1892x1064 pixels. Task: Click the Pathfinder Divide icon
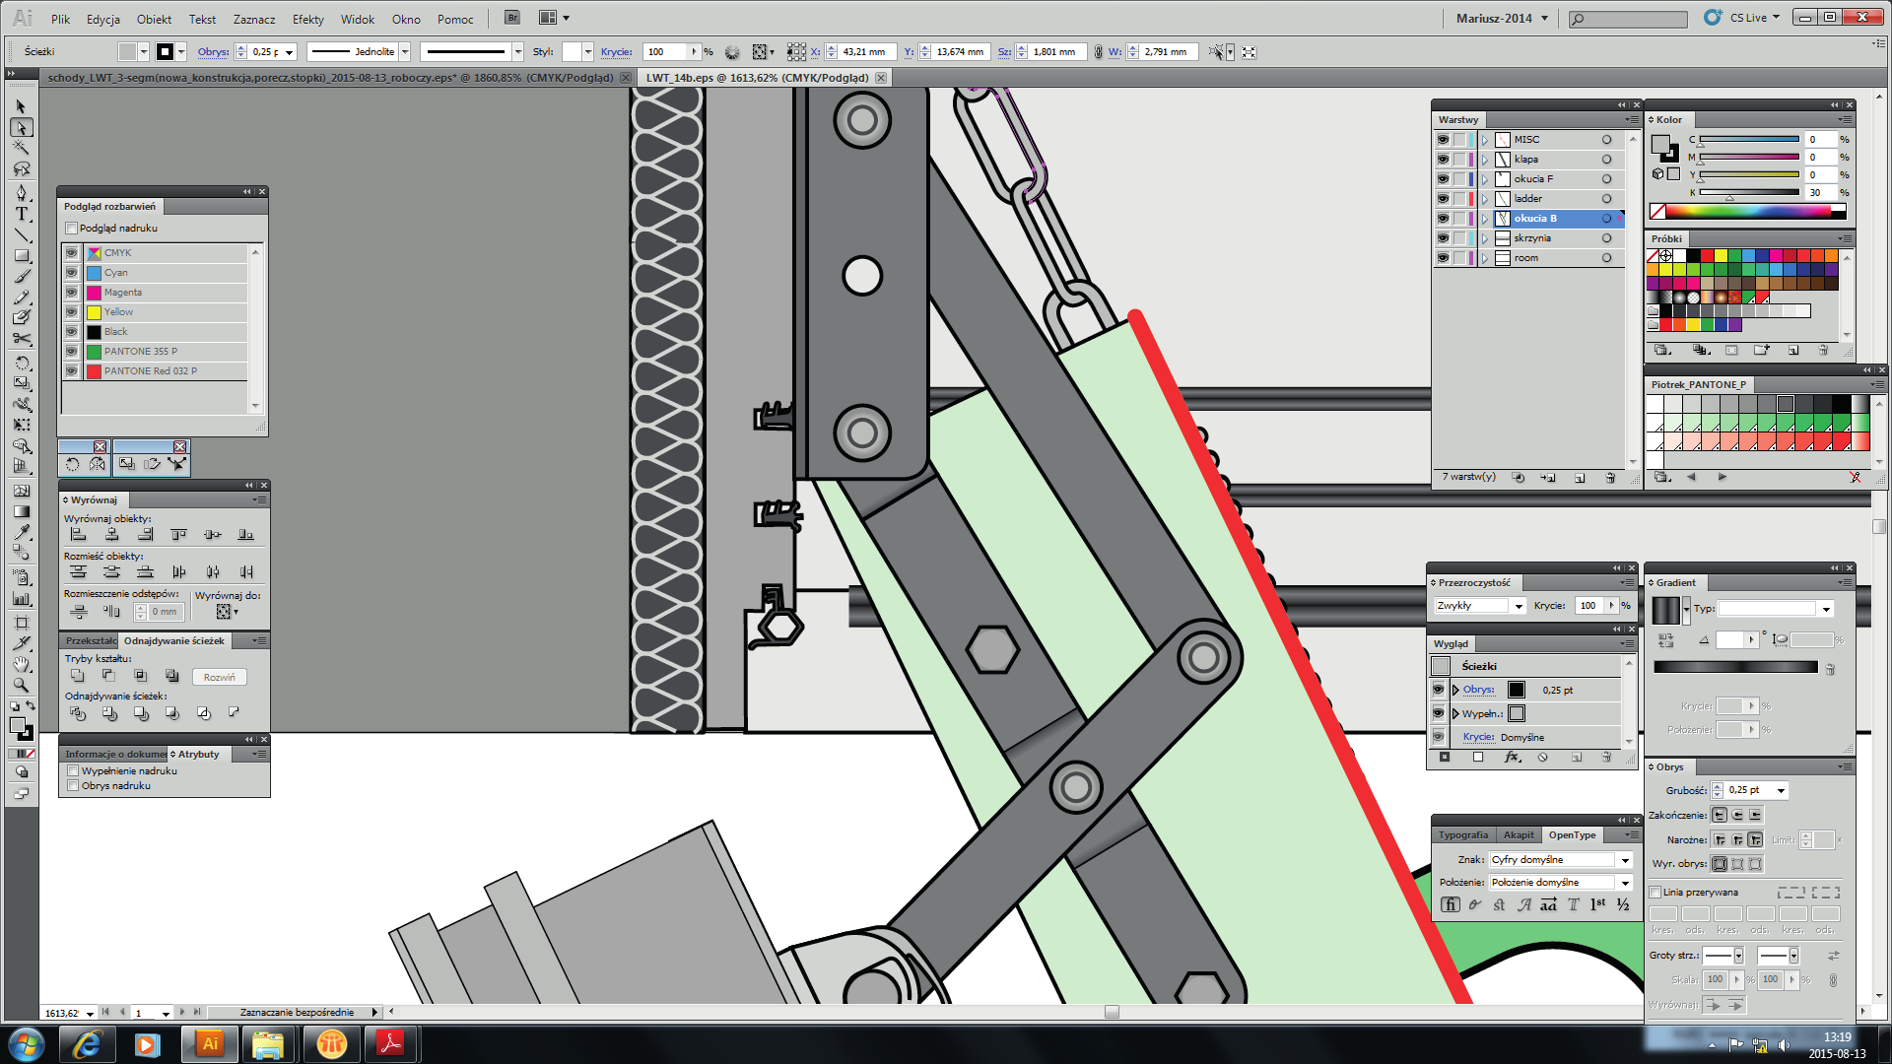point(78,712)
